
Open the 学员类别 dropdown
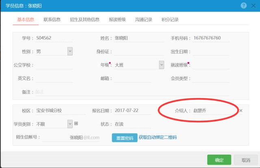(70, 123)
